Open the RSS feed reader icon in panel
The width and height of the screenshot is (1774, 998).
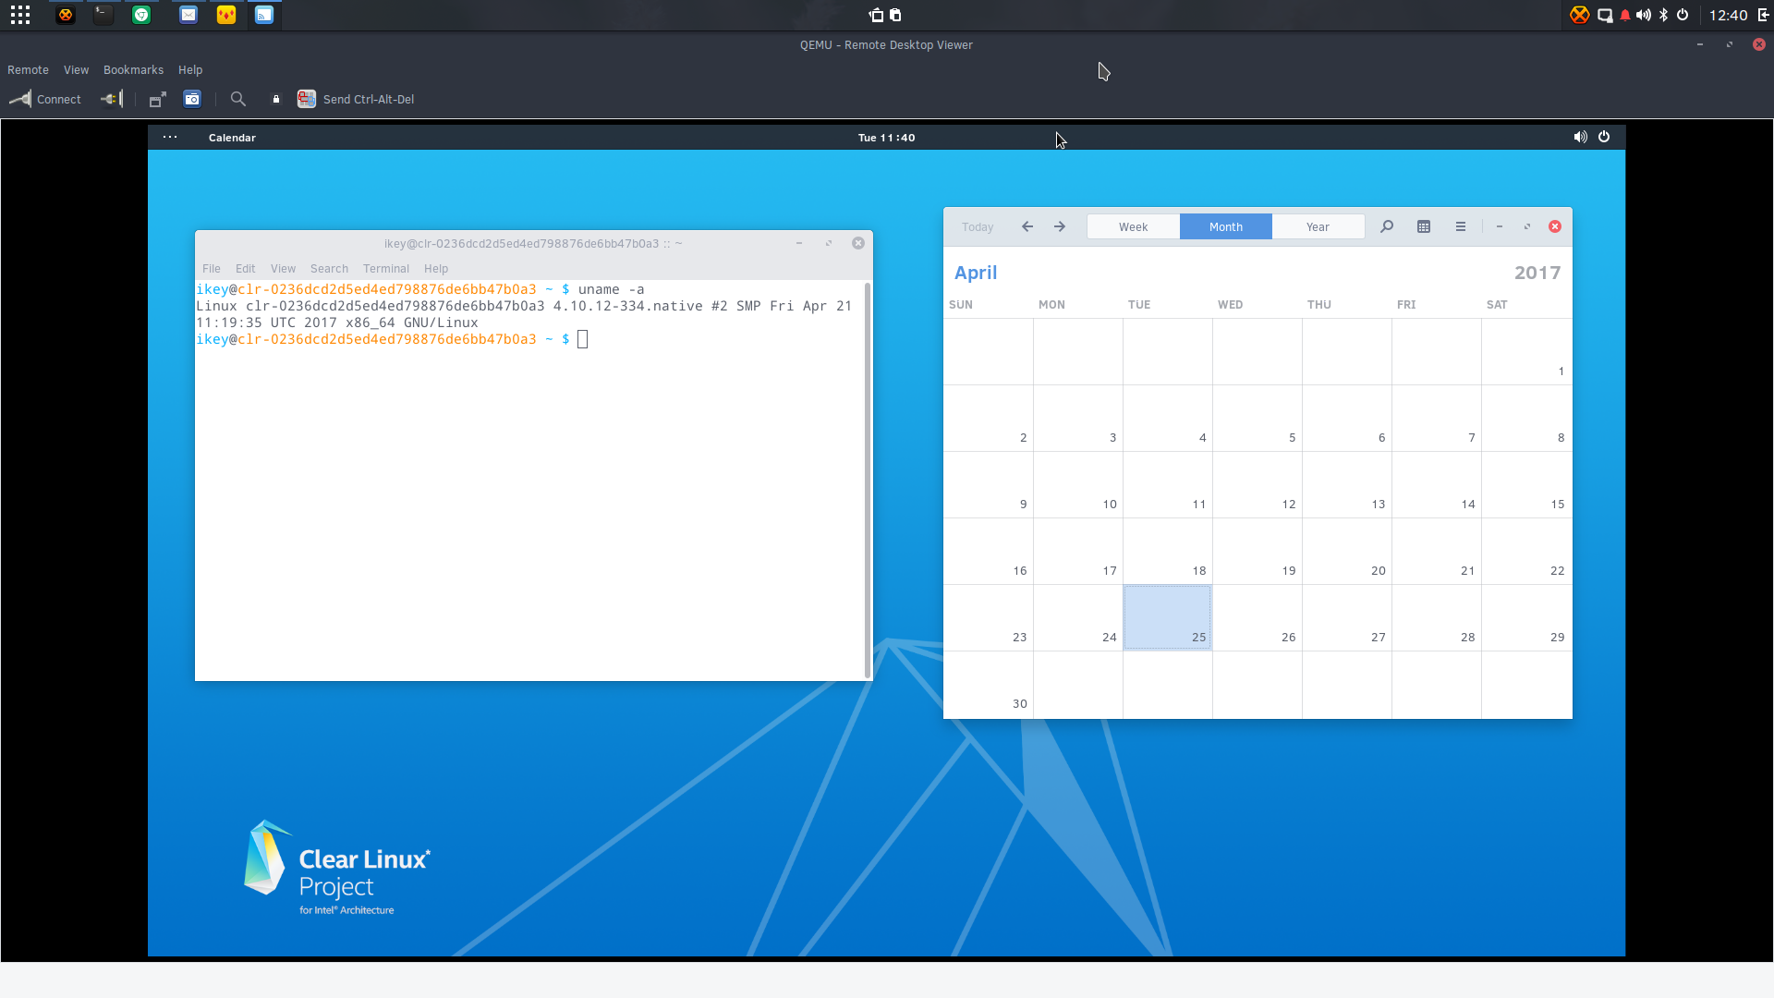tap(264, 15)
